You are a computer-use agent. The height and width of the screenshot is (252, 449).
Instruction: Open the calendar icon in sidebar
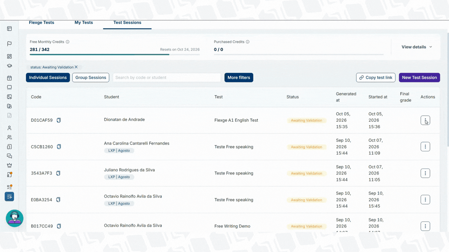[9, 78]
